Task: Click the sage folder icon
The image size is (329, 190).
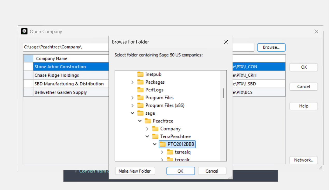Action: point(140,113)
